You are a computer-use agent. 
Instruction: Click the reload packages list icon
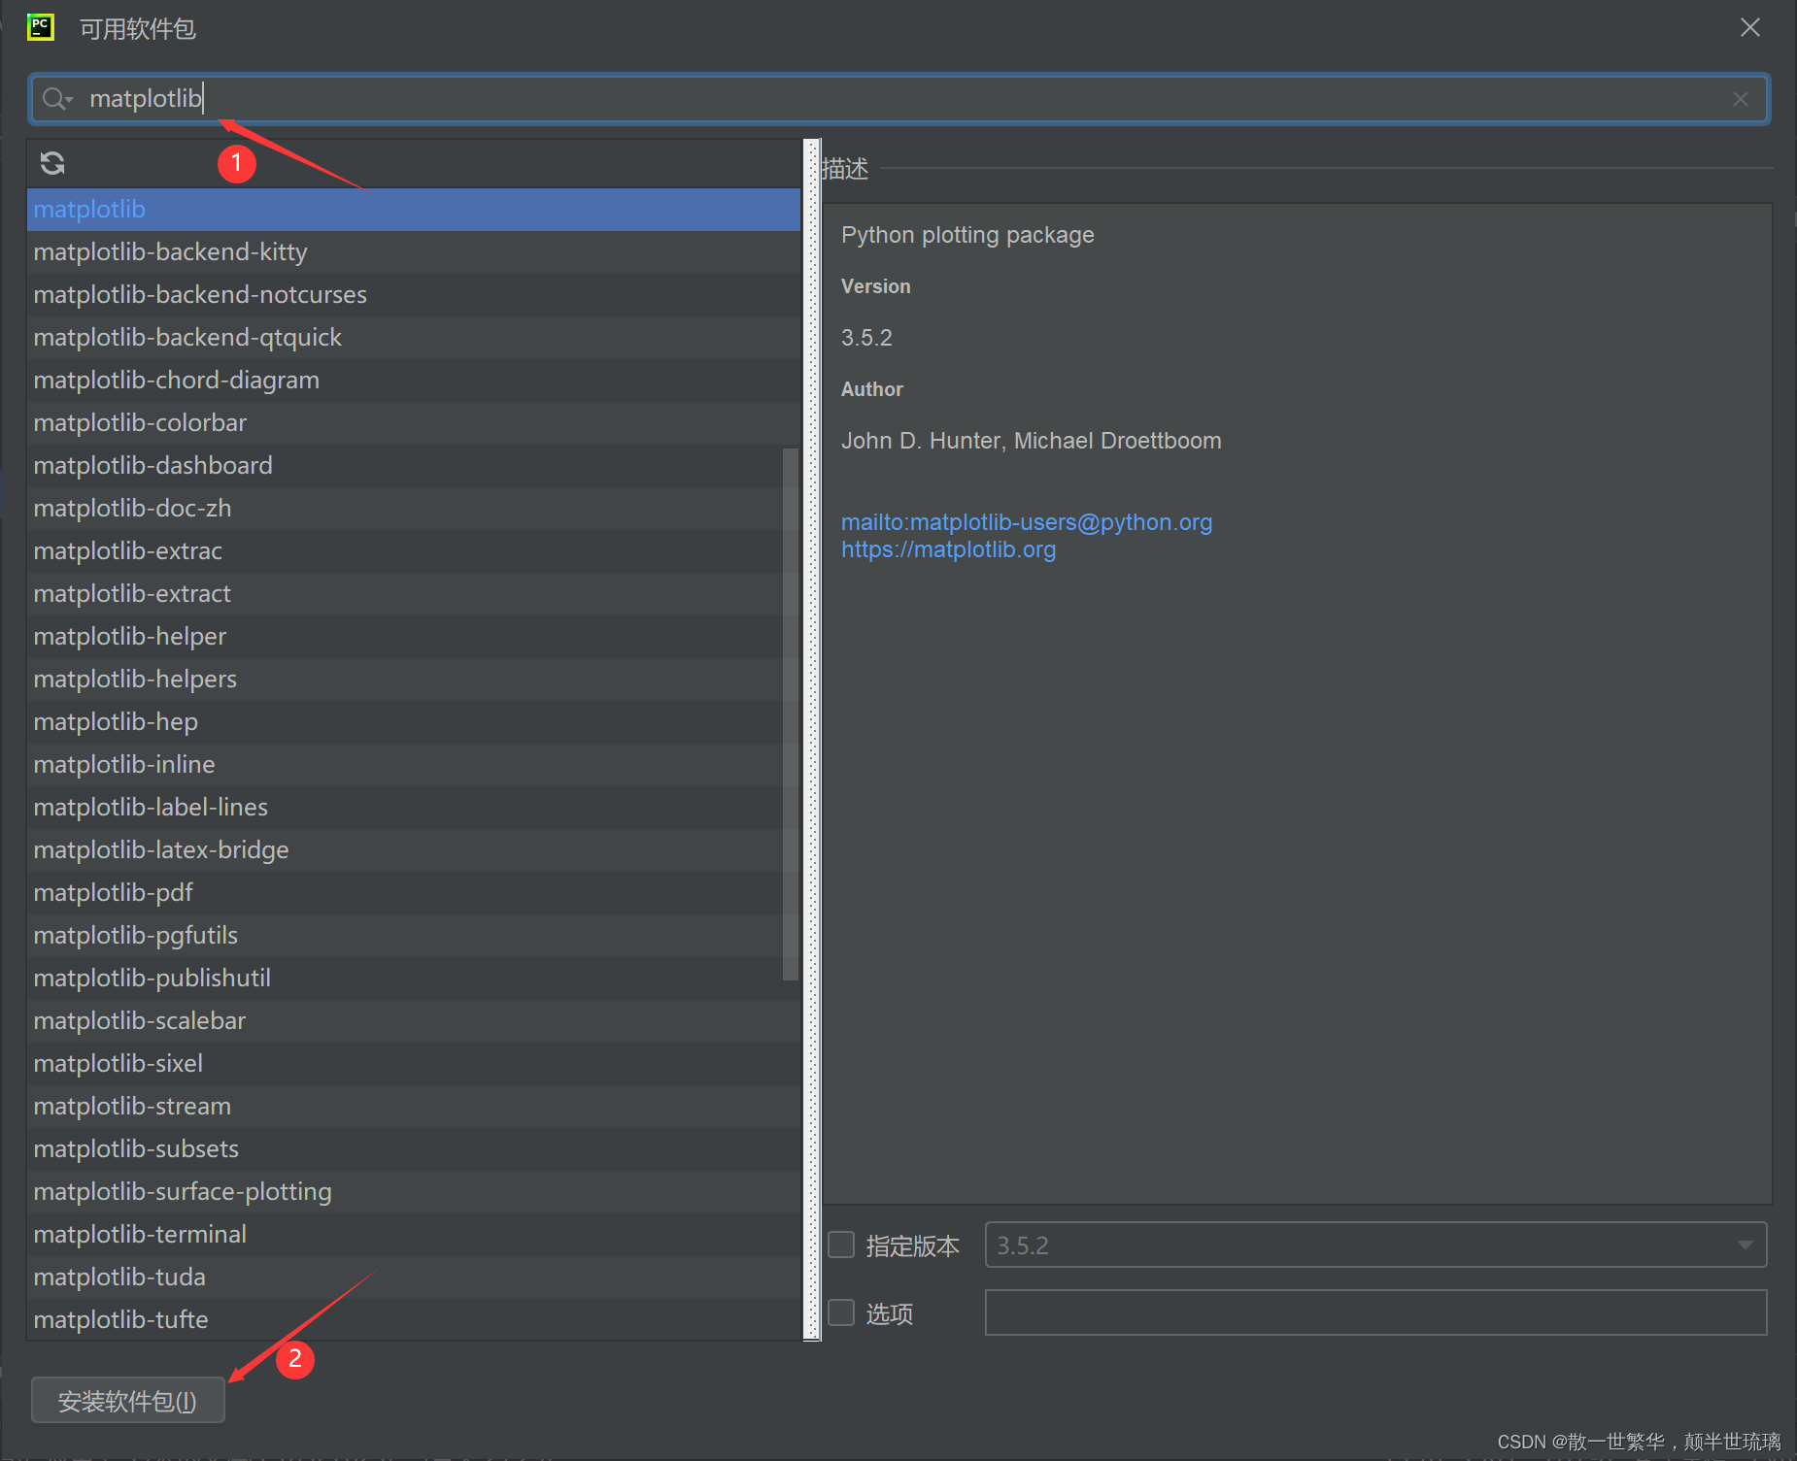tap(52, 163)
